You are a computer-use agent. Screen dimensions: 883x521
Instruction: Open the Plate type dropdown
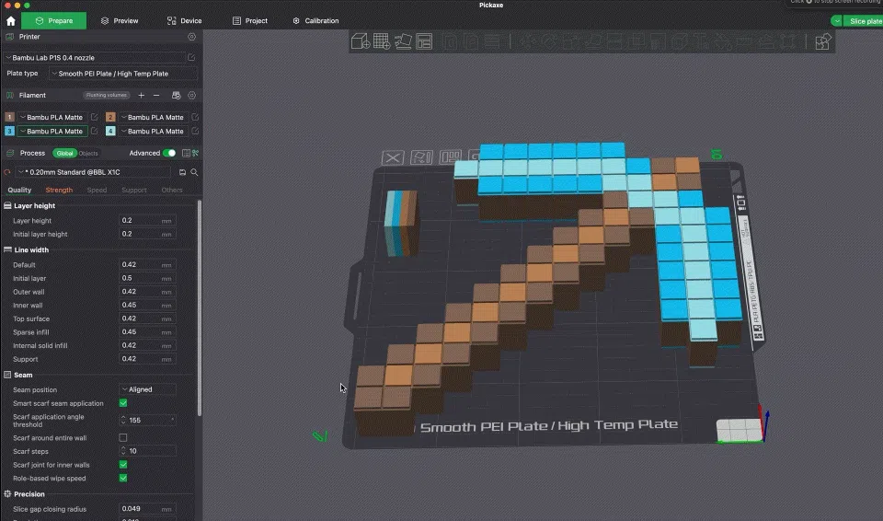coord(123,74)
